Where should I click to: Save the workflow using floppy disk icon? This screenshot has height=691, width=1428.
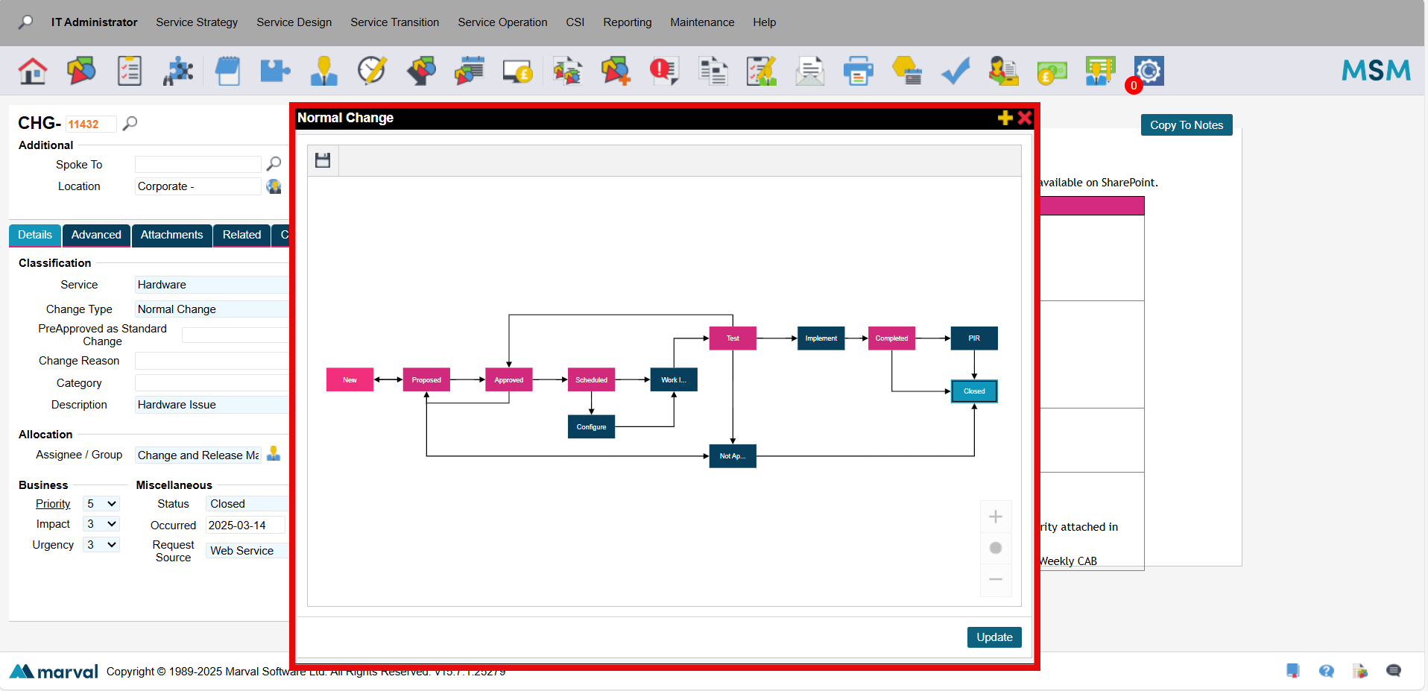click(323, 160)
